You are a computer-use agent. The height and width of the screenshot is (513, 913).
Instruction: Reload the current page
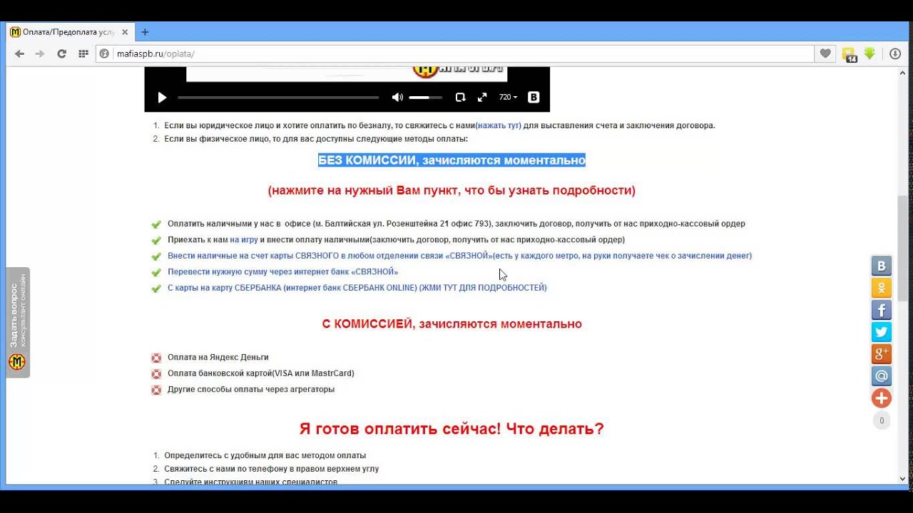pyautogui.click(x=61, y=54)
